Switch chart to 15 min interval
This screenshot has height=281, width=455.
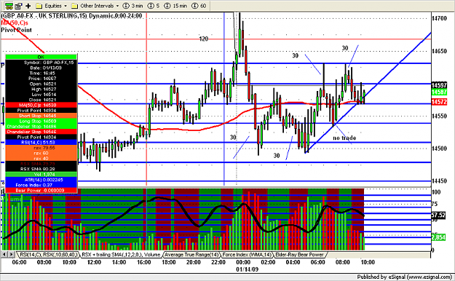point(175,6)
